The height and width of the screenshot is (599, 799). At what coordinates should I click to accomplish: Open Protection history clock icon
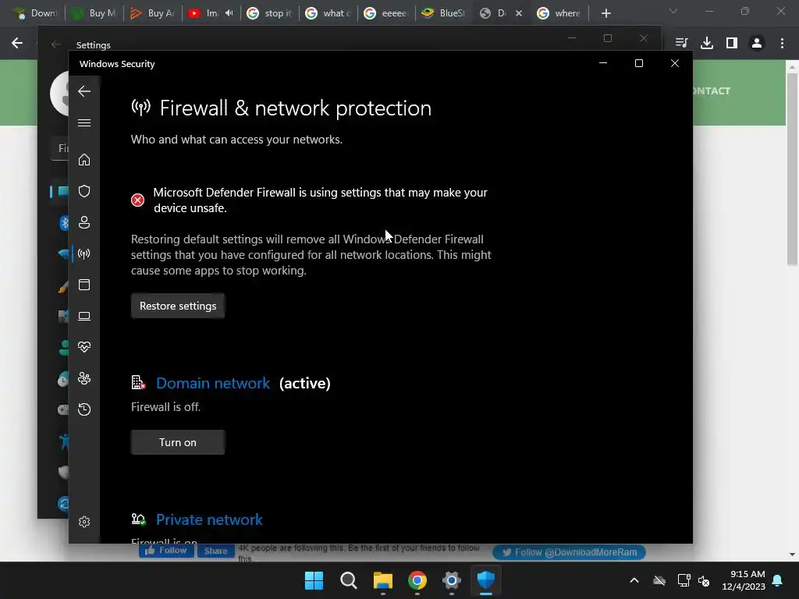(x=84, y=409)
